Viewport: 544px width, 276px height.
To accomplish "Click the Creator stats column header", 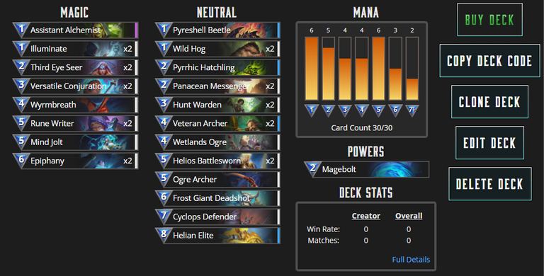I will [x=366, y=216].
